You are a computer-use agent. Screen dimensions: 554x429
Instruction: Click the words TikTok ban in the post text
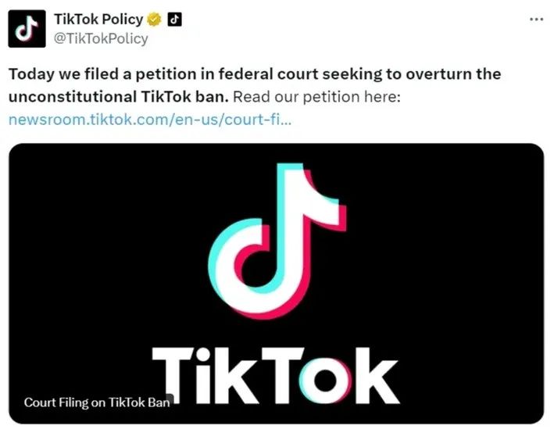click(x=184, y=97)
